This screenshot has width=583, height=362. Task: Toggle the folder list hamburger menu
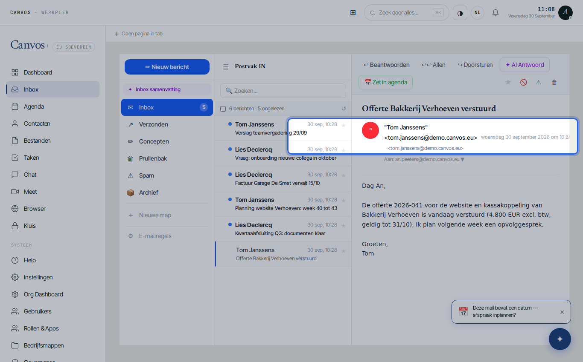[x=226, y=66]
